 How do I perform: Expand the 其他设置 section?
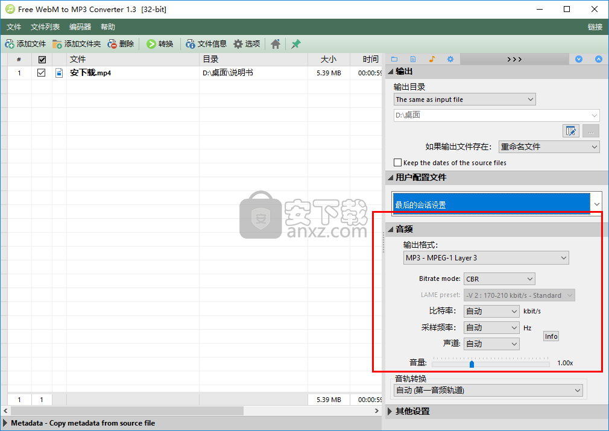click(390, 411)
